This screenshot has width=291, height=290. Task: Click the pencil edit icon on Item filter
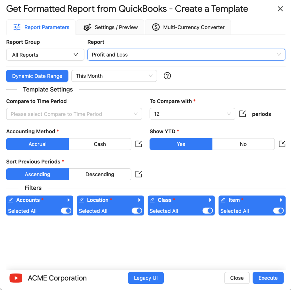tap(223, 200)
